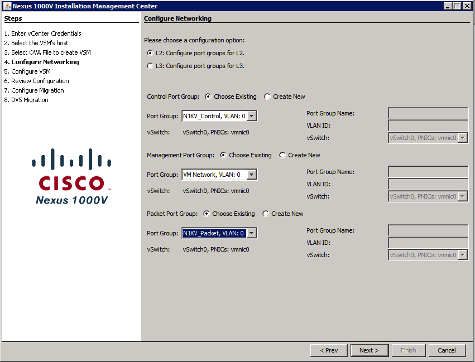Select step 5 Configure VSM
475x362 pixels.
tap(27, 71)
